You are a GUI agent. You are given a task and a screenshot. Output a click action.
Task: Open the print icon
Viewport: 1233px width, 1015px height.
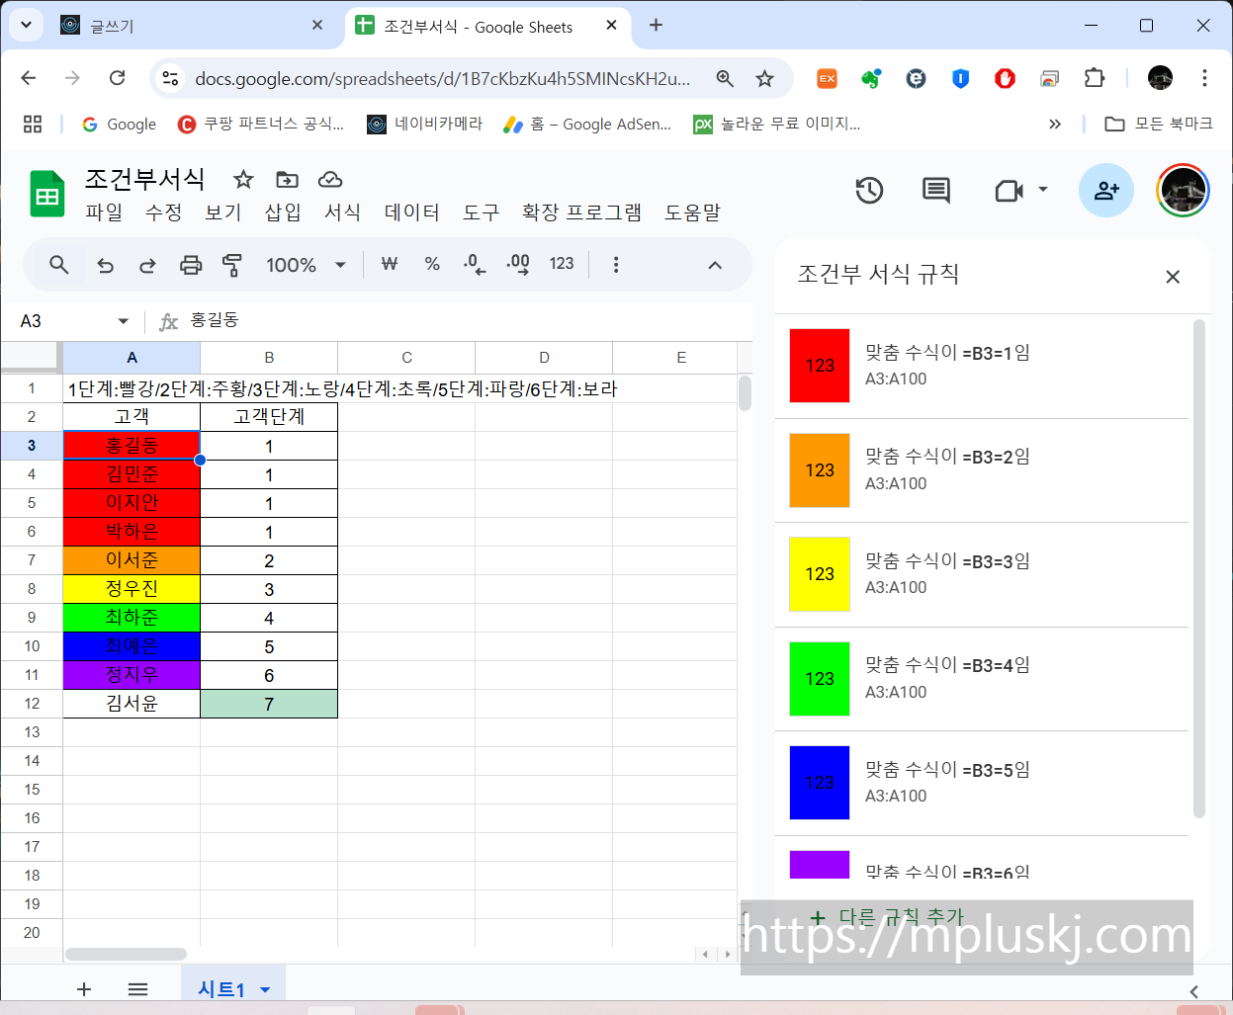[190, 265]
